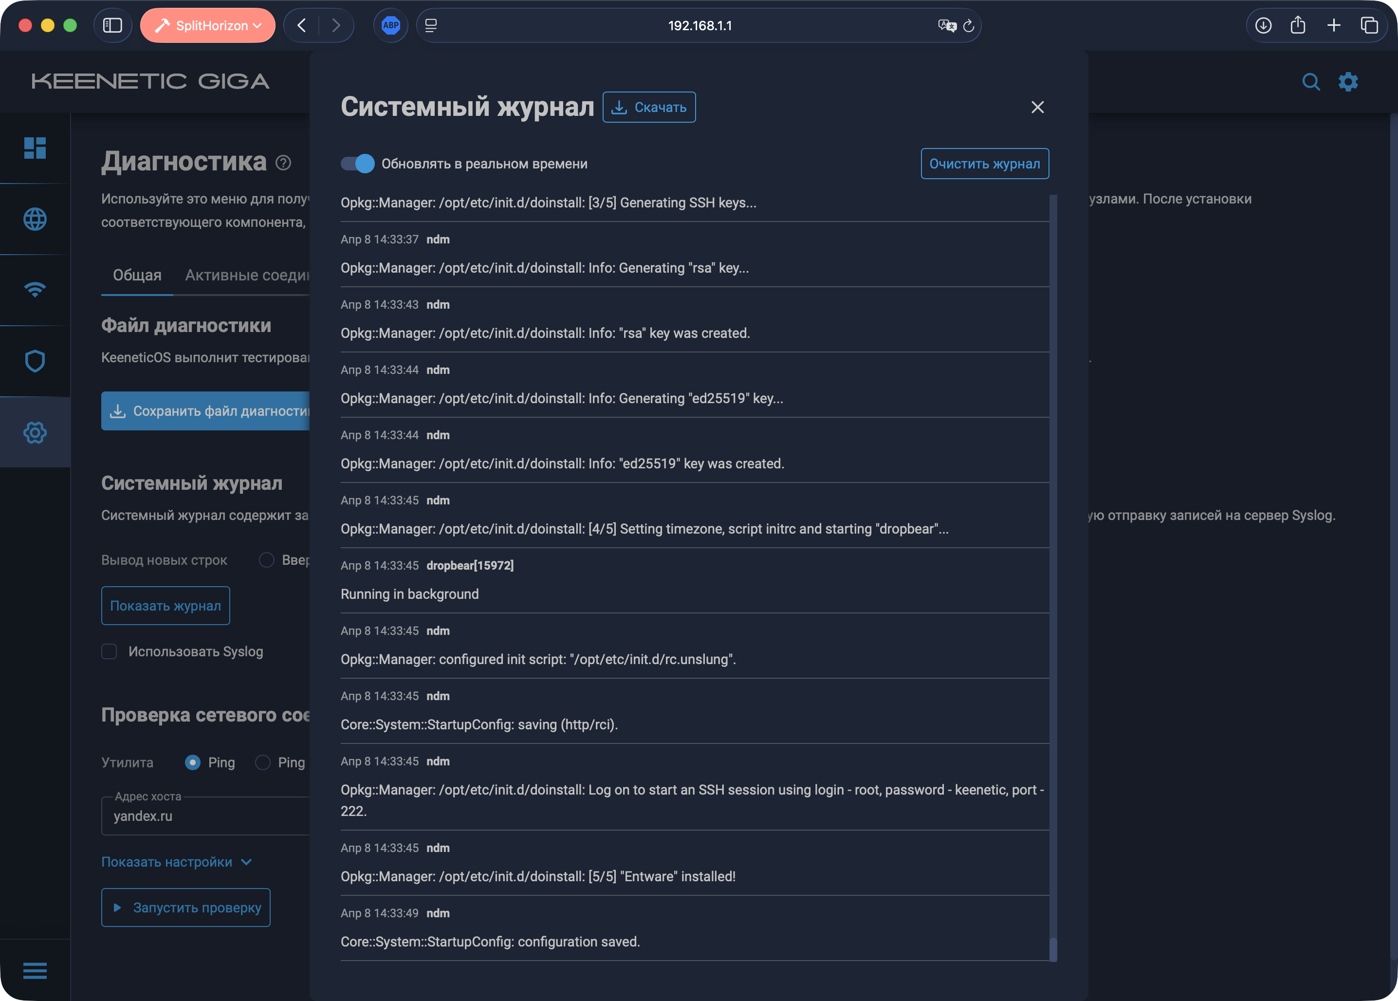Open a new tab with plus icon
This screenshot has width=1398, height=1001.
pos(1334,25)
